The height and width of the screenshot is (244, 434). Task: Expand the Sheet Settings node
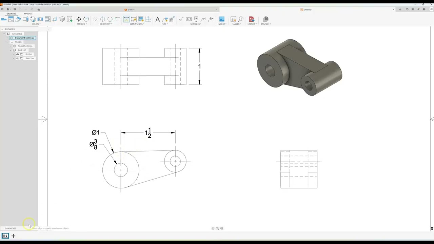[x=10, y=46]
